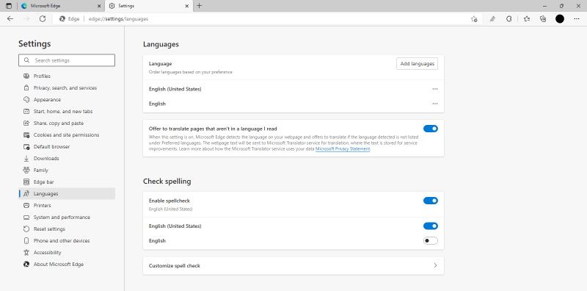
Task: Click the Customize spell check row
Action: tap(293, 265)
